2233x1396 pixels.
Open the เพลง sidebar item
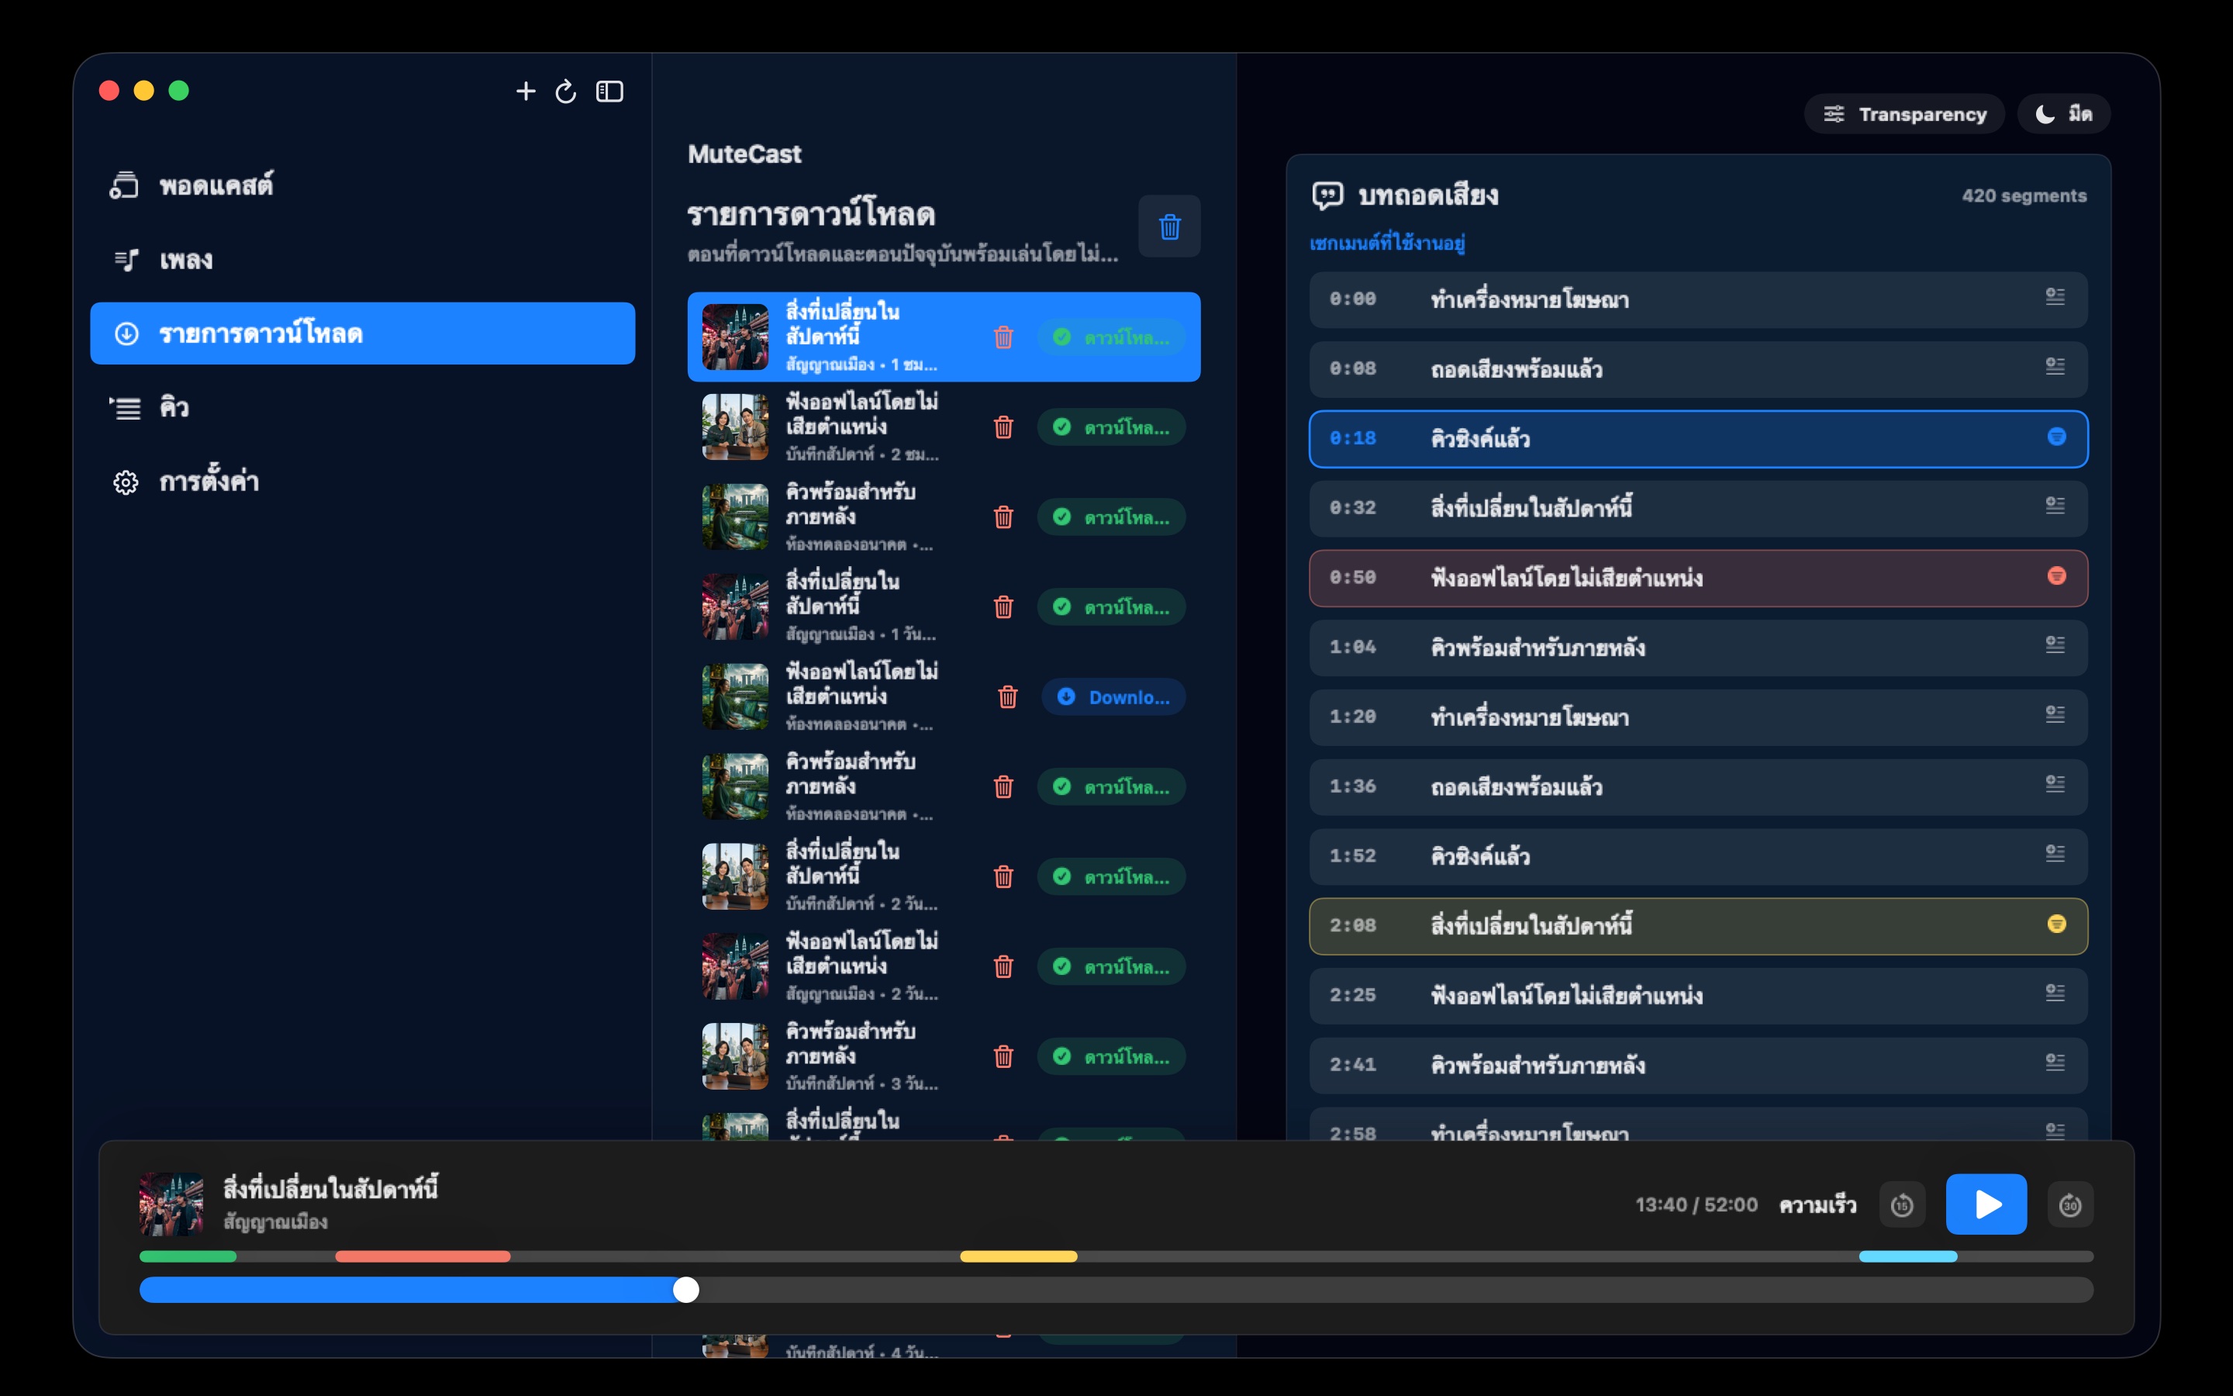(x=363, y=260)
